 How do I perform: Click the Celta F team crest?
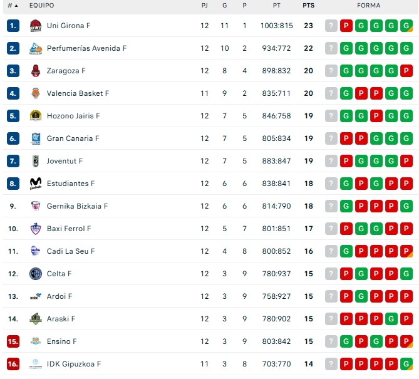[x=36, y=274]
